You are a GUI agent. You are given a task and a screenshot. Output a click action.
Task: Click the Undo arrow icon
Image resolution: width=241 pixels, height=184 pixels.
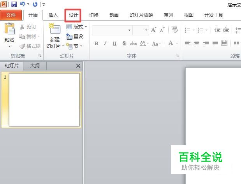(22, 4)
